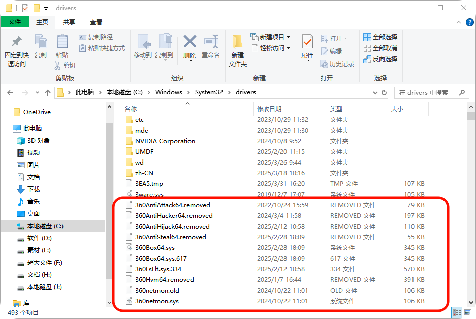Switch to the Share (共享) tab

(69, 22)
